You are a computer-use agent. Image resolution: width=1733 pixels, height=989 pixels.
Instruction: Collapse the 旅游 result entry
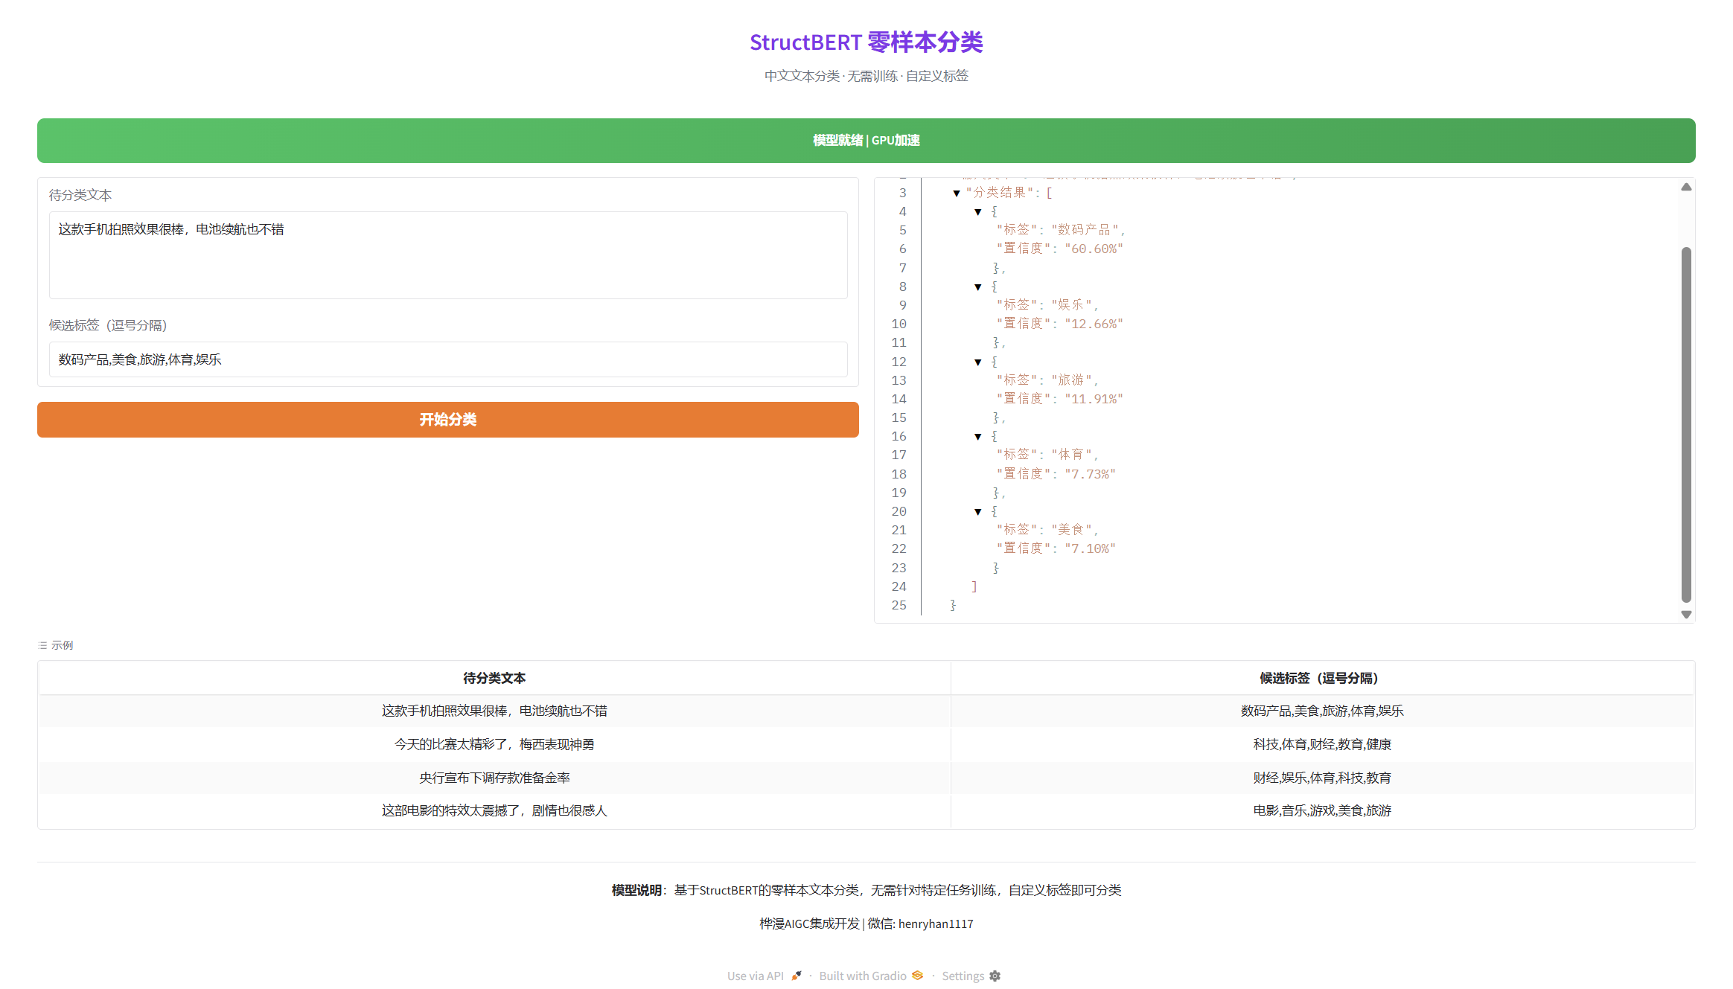click(x=977, y=362)
